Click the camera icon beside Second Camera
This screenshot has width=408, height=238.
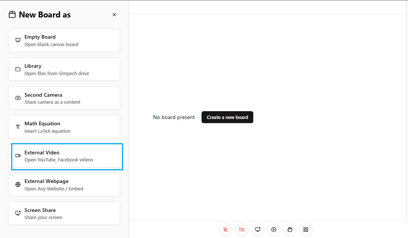point(18,98)
